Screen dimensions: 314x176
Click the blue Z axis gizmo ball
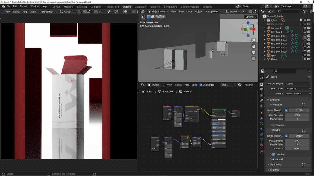(x=248, y=23)
